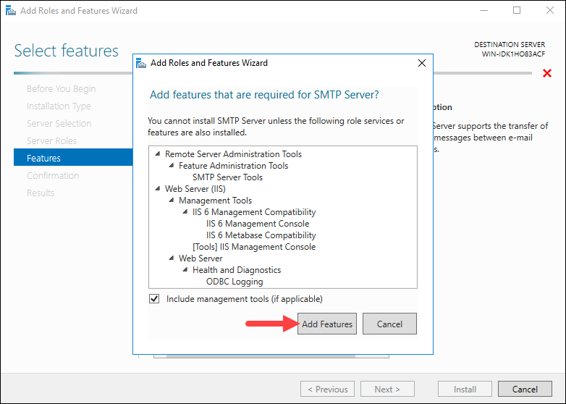
Task: Click Cancel in the main wizard footer
Action: point(525,389)
